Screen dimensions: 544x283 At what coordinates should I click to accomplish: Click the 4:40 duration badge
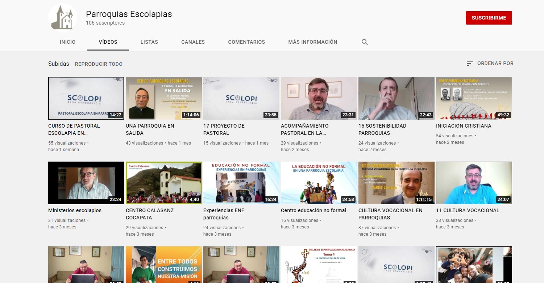pos(194,200)
